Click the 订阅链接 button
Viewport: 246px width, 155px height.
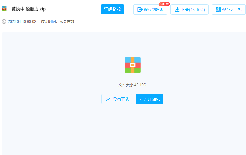point(112,9)
